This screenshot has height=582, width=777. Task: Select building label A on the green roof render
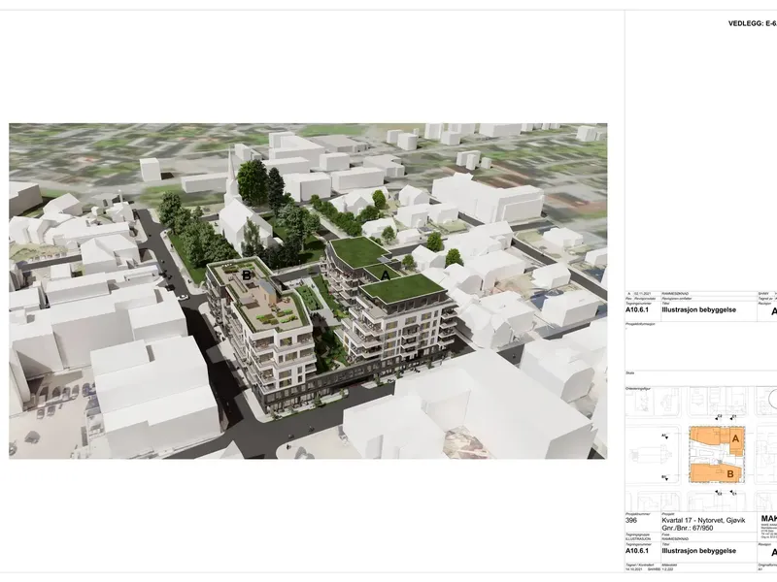(385, 275)
